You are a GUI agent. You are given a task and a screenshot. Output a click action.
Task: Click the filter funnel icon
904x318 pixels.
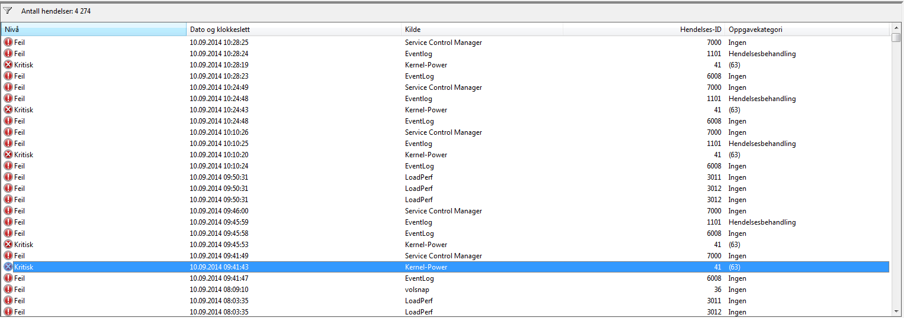[8, 11]
